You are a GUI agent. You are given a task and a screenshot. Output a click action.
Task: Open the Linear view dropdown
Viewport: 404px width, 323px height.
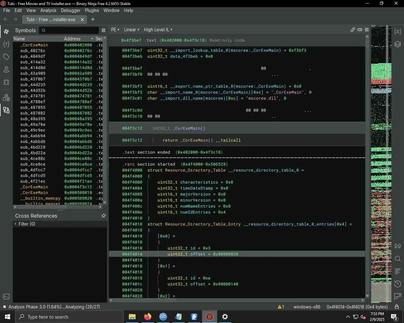click(132, 30)
